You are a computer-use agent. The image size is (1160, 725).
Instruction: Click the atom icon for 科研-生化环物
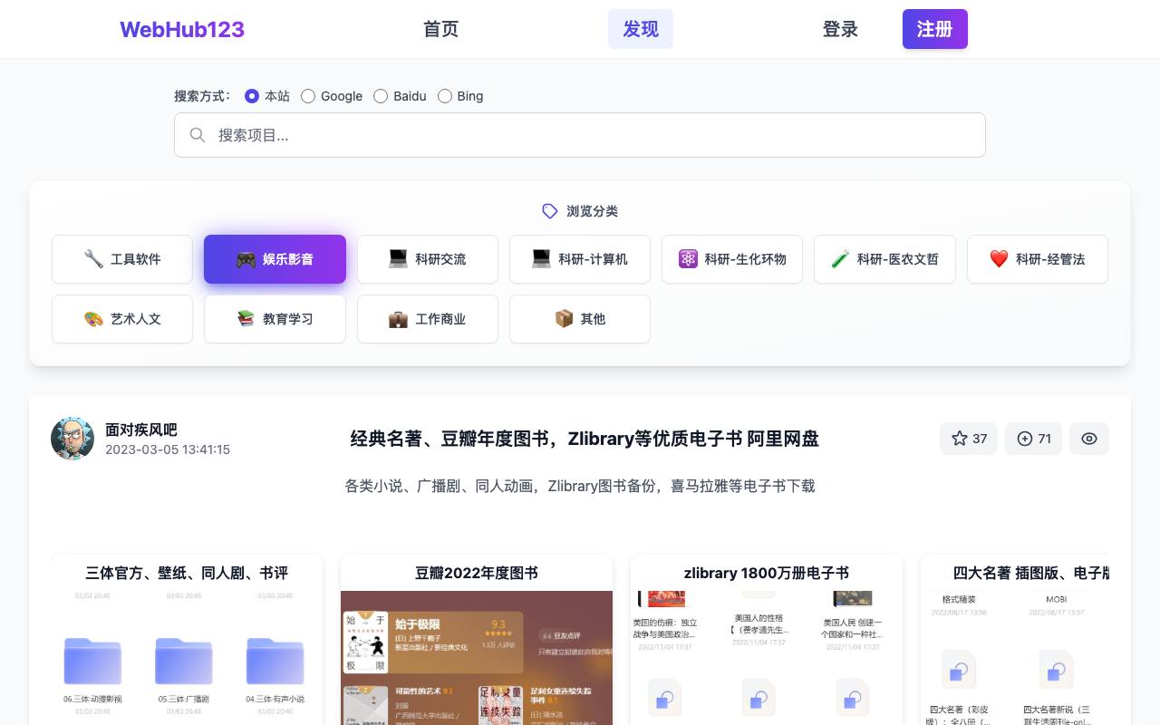tap(688, 259)
